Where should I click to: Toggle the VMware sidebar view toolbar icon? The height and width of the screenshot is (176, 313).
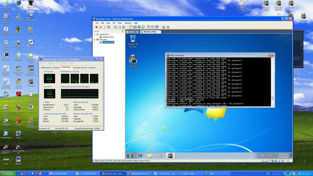131,27
